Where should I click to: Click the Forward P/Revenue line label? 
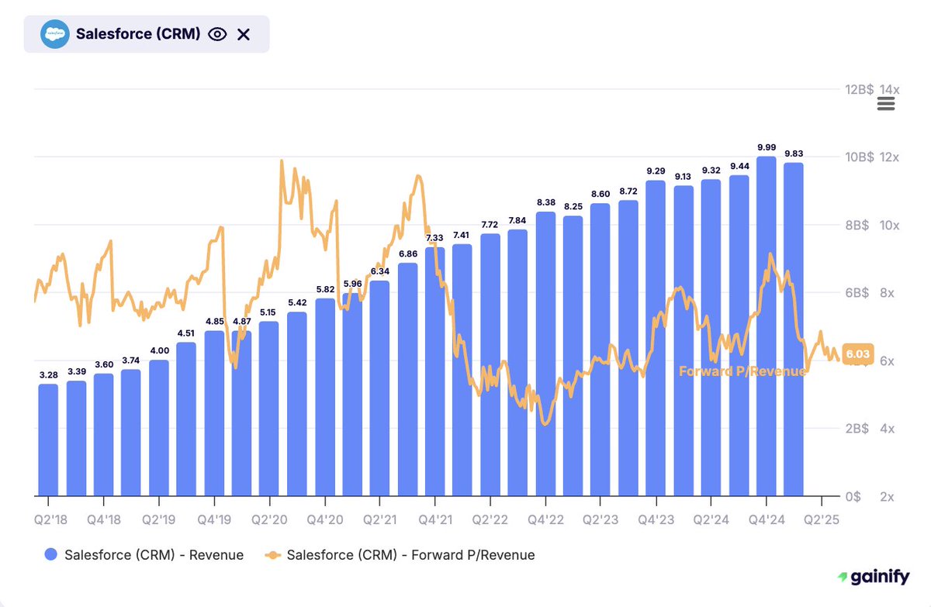pyautogui.click(x=742, y=371)
